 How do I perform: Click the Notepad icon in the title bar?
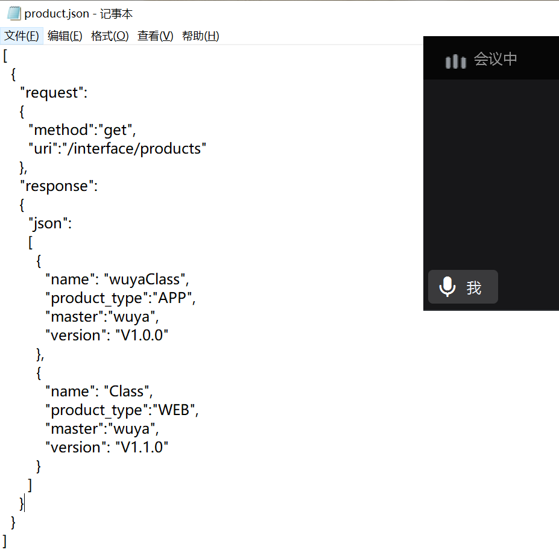(x=14, y=13)
